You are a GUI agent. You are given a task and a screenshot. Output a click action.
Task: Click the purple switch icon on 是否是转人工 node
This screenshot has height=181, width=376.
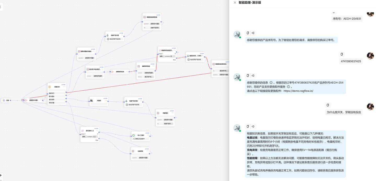[x=82, y=131]
